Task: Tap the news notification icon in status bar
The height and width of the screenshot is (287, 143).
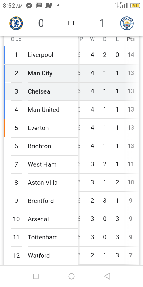Action: tap(39, 6)
